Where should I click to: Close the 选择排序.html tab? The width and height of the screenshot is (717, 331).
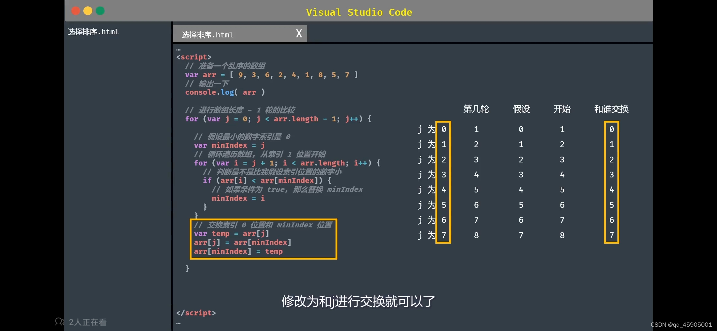tap(299, 33)
